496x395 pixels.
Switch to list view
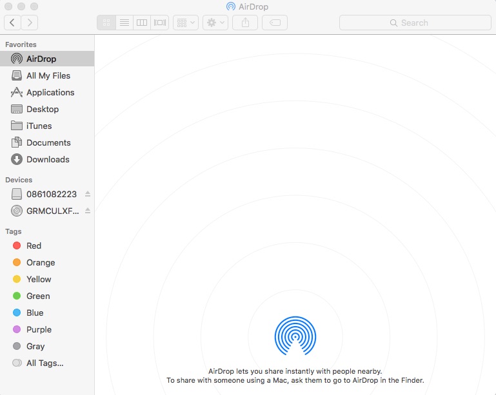pyautogui.click(x=124, y=23)
